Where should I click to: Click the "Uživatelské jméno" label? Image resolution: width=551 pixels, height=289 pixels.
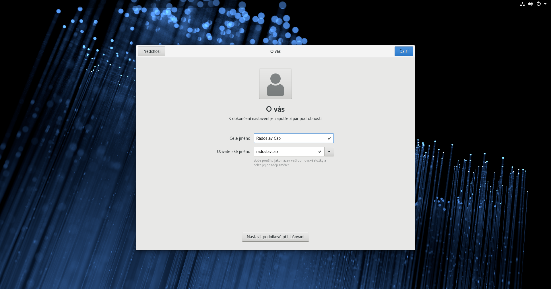(233, 152)
